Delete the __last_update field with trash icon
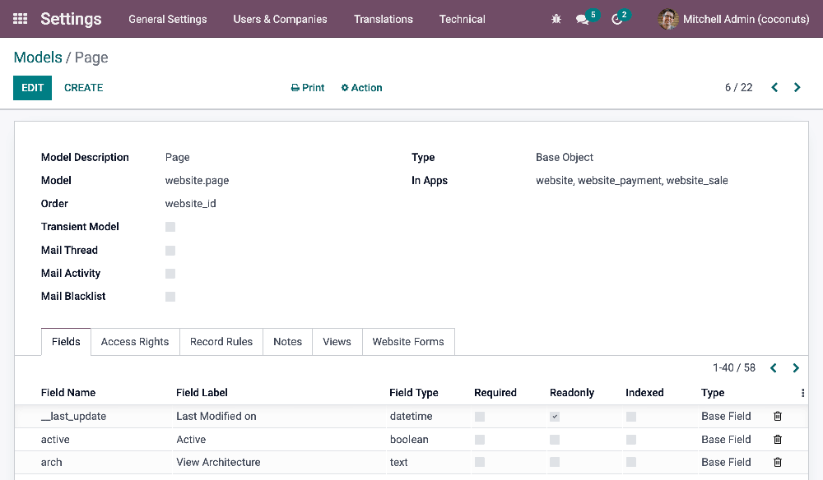Screen dimensions: 823x480 pos(778,417)
